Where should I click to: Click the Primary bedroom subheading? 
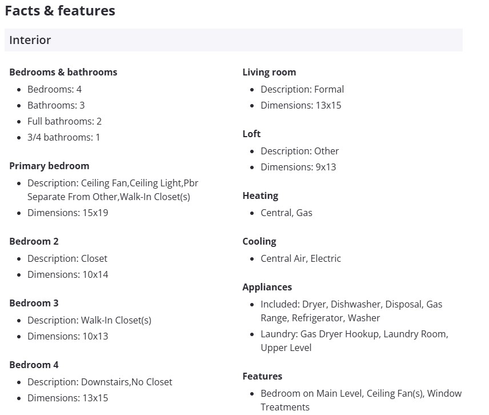(x=49, y=166)
